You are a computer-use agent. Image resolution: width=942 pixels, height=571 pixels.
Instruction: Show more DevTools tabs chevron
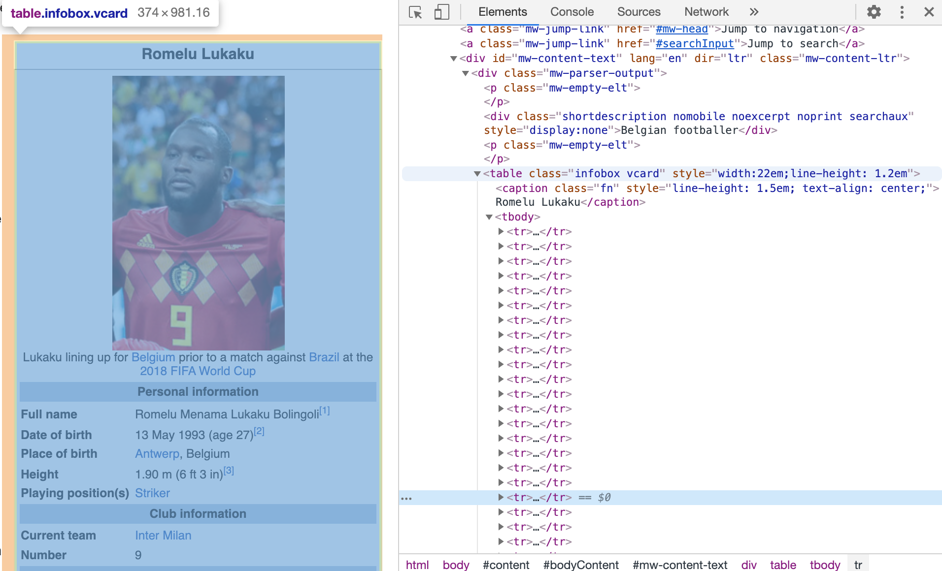click(754, 12)
